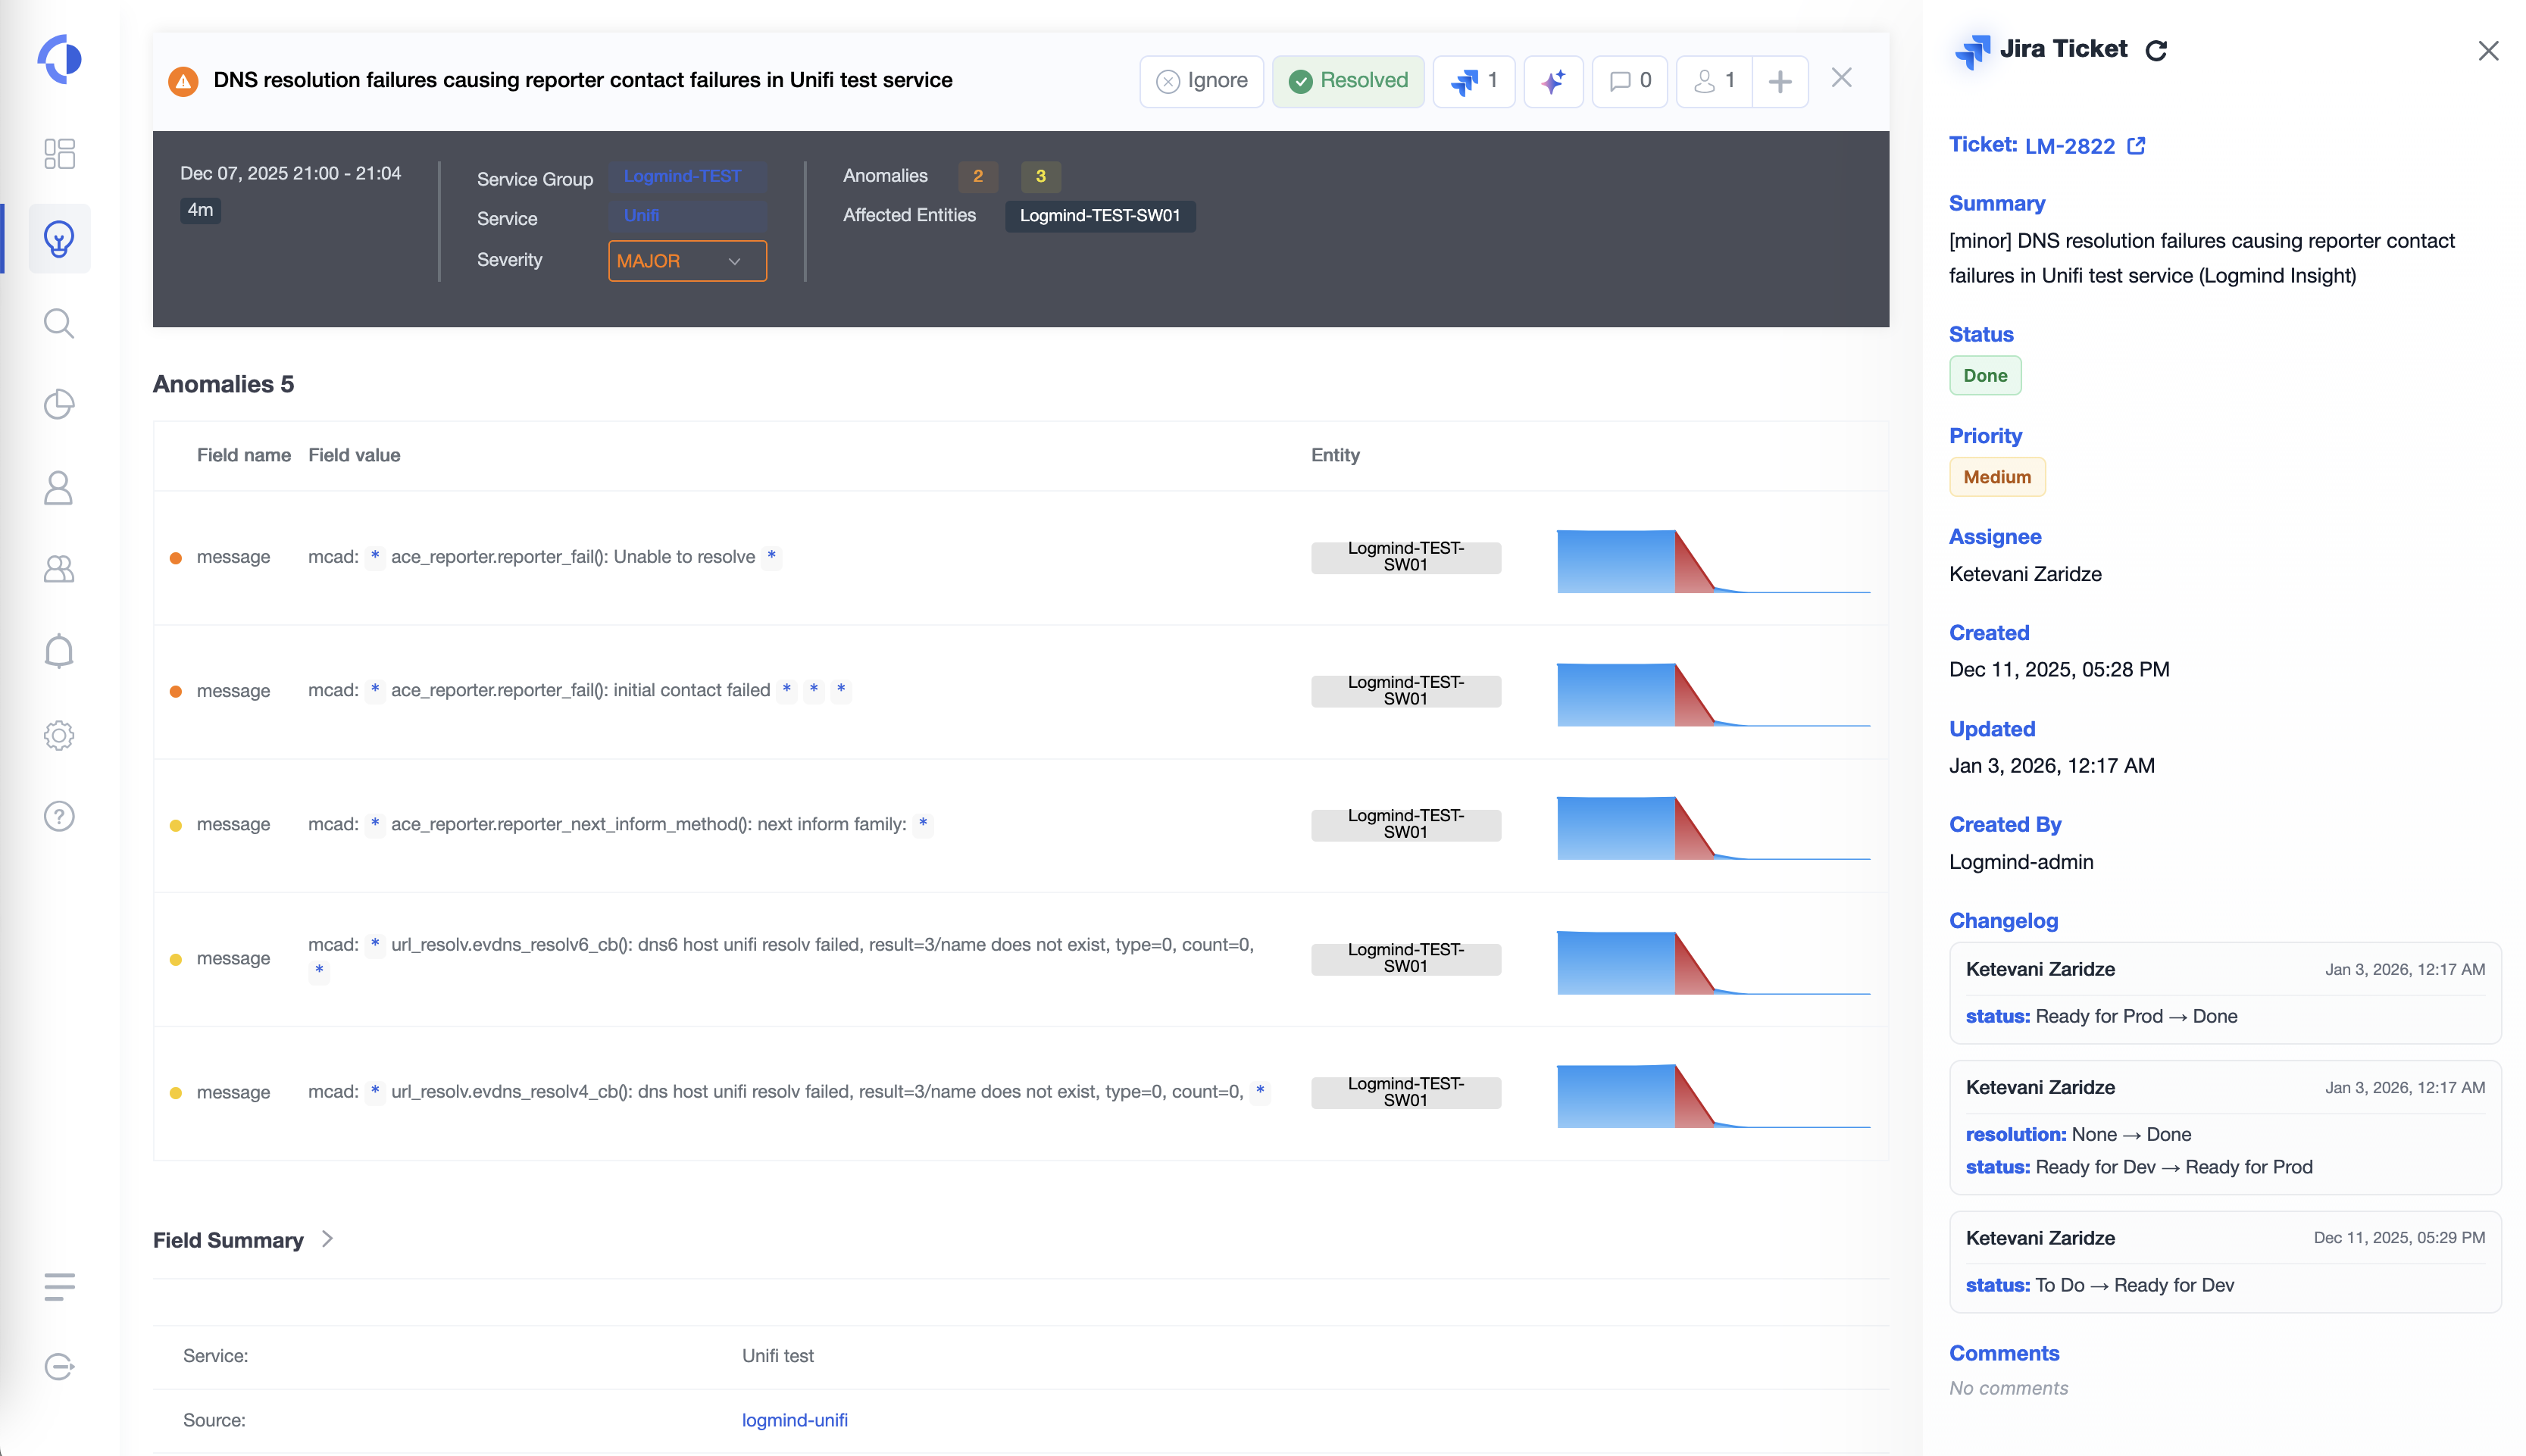Open the MAJOR severity dropdown
The height and width of the screenshot is (1456, 2526).
click(x=687, y=261)
